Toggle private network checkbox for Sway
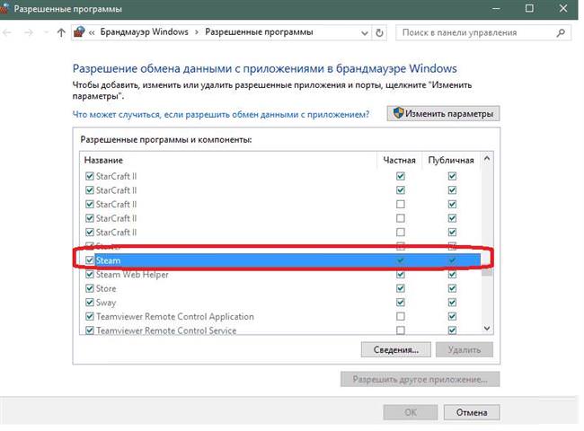 coord(401,303)
